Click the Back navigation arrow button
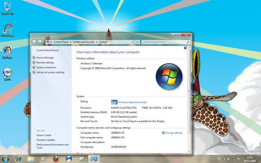The image size is (261, 163). click(x=34, y=42)
